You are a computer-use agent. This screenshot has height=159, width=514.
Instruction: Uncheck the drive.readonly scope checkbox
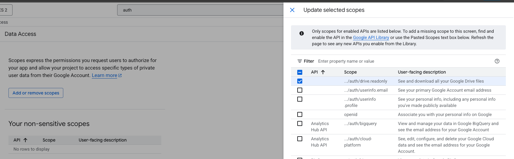[300, 81]
